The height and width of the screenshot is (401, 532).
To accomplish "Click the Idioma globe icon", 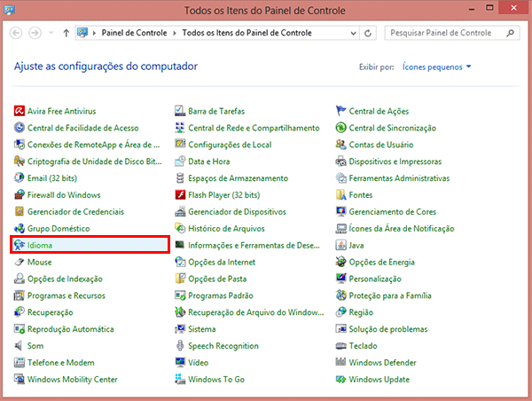I will pyautogui.click(x=20, y=245).
